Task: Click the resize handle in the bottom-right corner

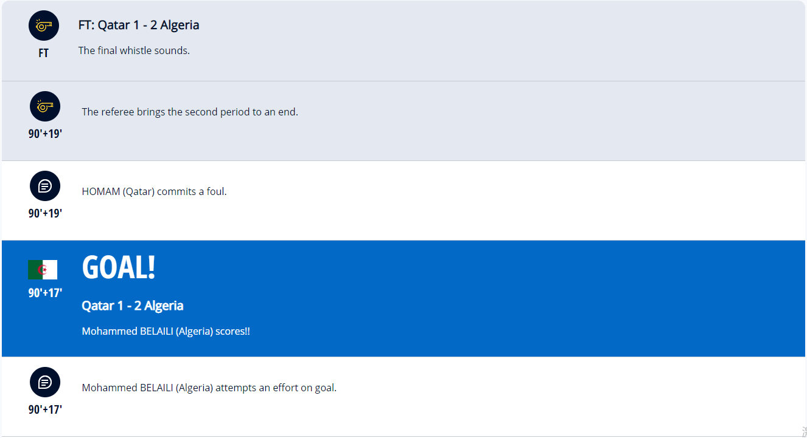Action: pos(803,432)
